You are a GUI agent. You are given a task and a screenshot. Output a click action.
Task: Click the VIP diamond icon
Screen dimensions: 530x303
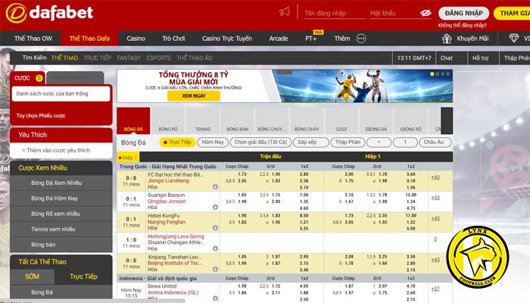click(514, 38)
